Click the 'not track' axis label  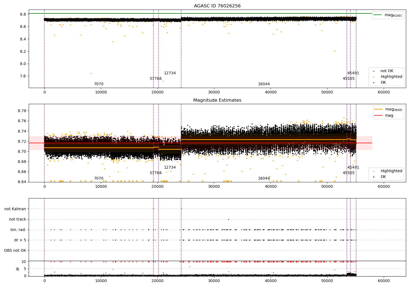(x=17, y=219)
